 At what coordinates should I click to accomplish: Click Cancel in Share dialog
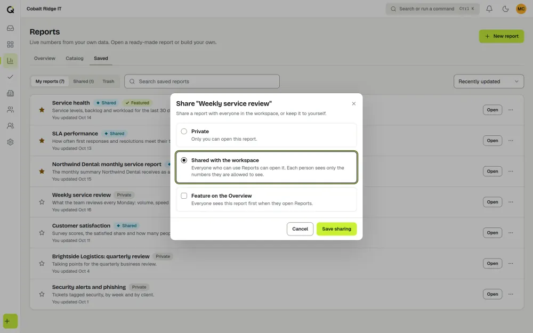point(300,229)
